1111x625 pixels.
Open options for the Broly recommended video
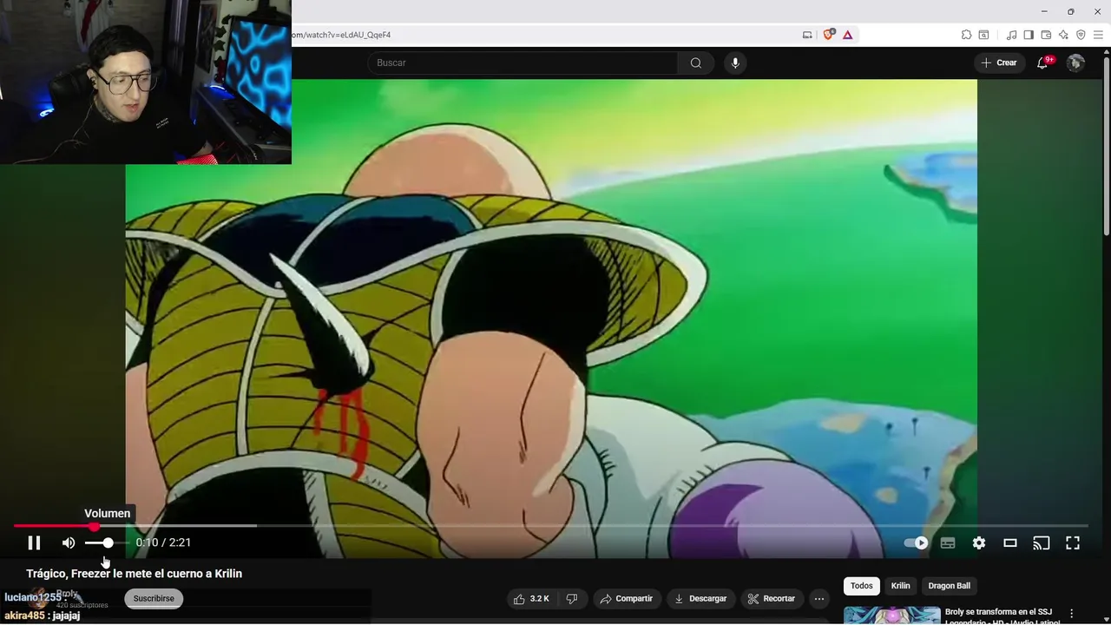click(x=1072, y=613)
